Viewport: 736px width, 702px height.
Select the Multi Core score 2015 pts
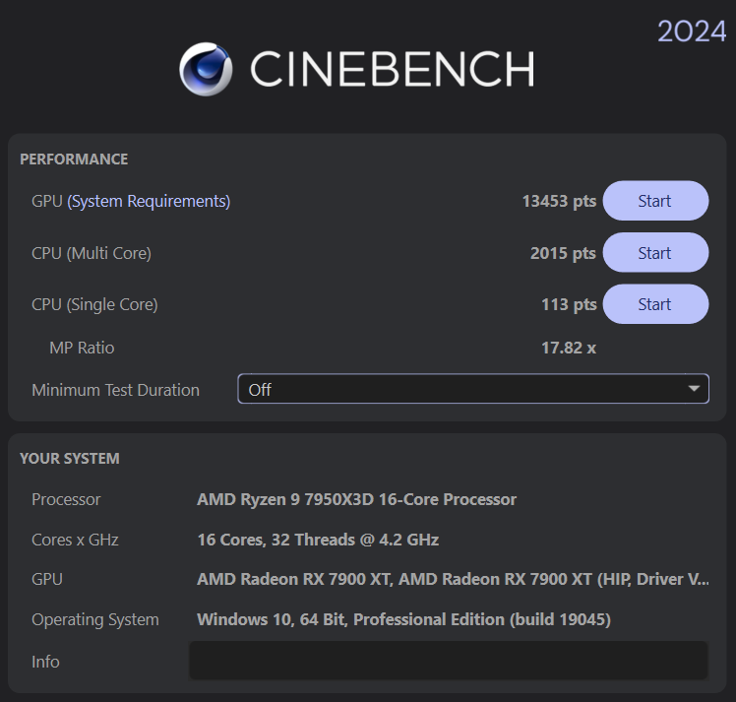[x=563, y=253]
